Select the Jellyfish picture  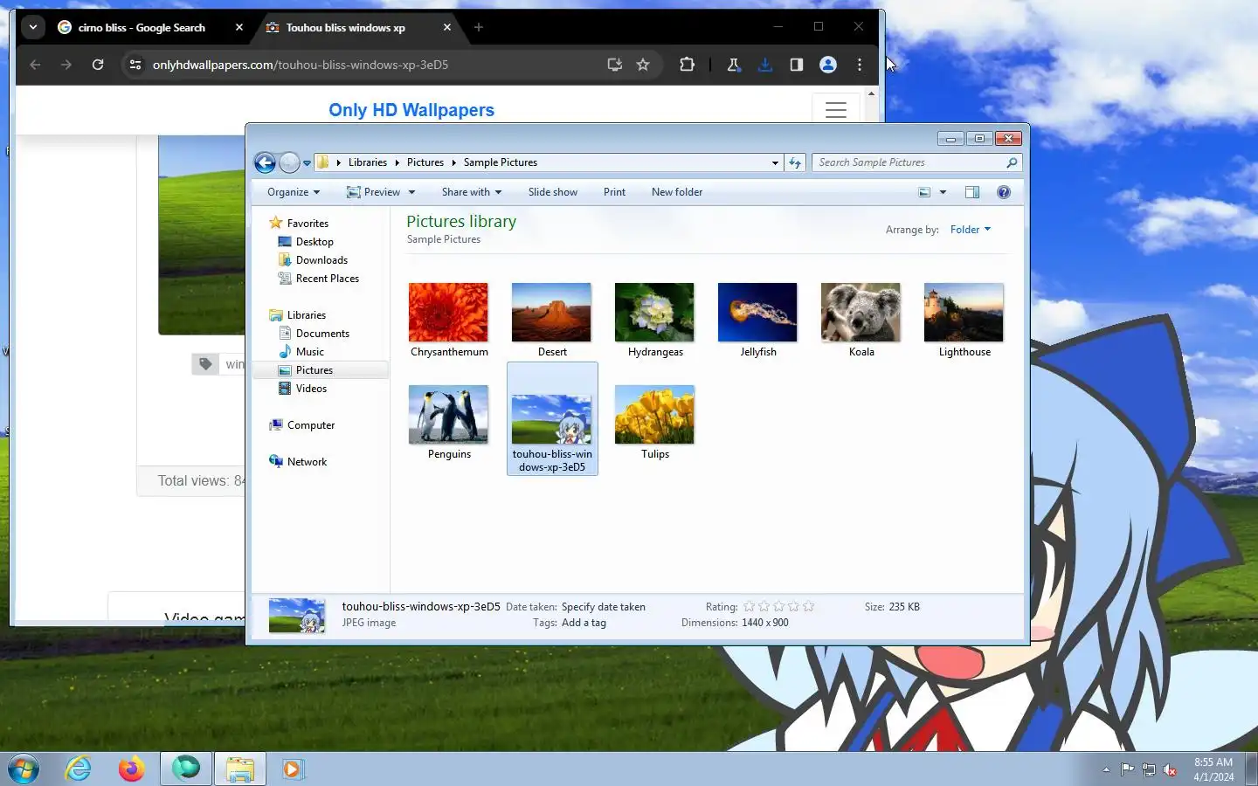click(758, 320)
